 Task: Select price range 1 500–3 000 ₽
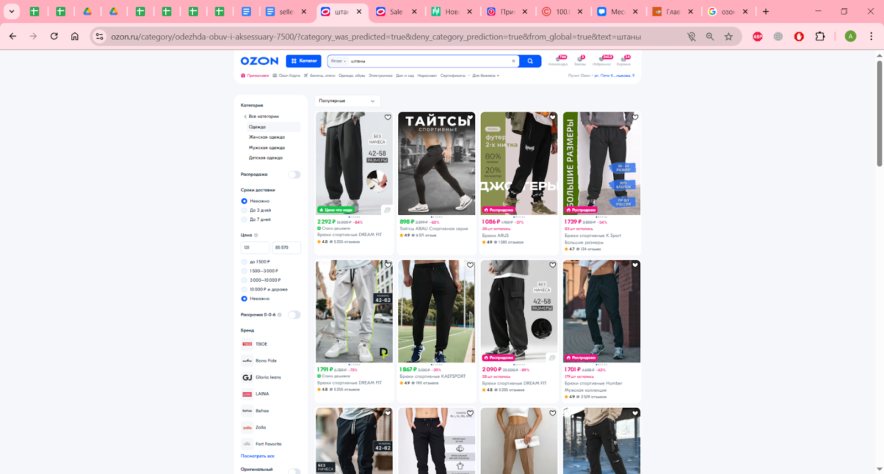(244, 271)
